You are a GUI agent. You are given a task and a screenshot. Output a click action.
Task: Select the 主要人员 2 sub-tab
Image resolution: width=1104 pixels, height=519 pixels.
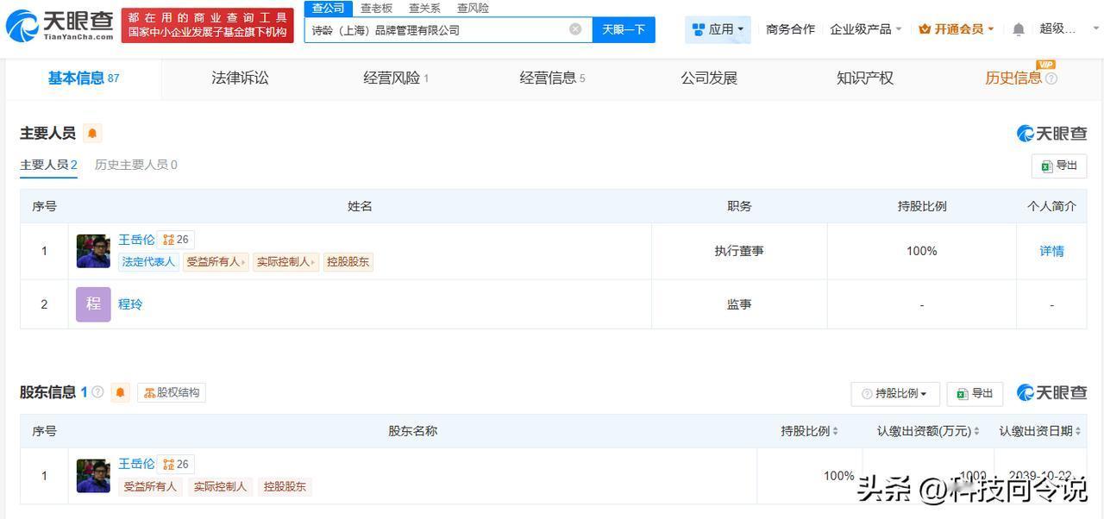click(x=49, y=165)
